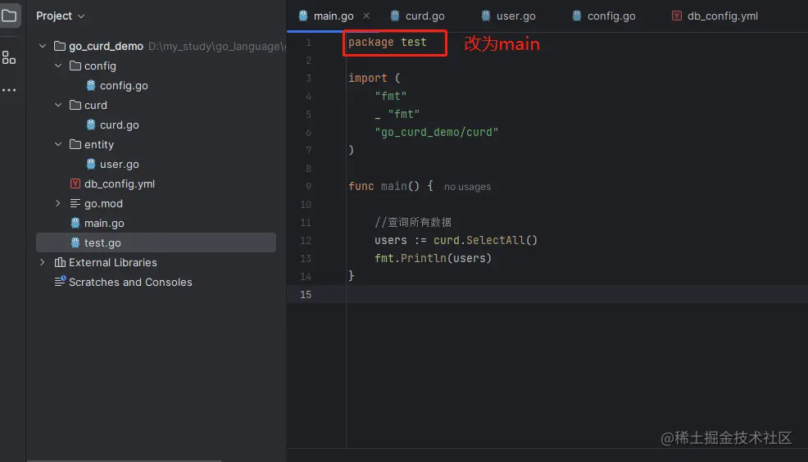This screenshot has width=808, height=462.
Task: Click the gopher icon beside curd.go in tree
Action: pos(91,125)
